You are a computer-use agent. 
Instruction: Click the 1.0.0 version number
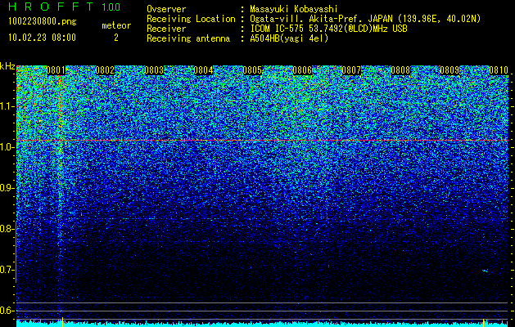click(111, 7)
